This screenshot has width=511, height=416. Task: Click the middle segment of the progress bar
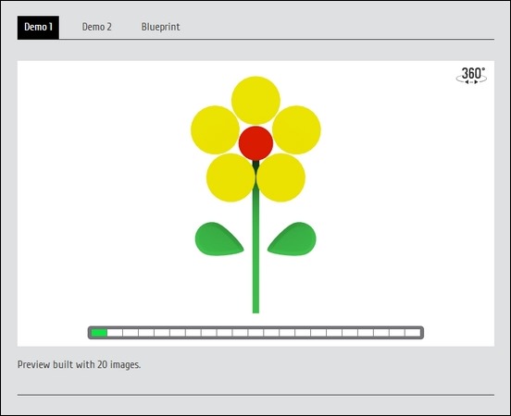click(255, 333)
